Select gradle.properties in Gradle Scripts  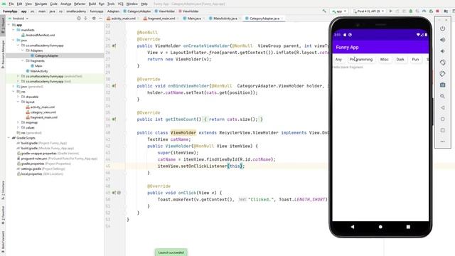pyautogui.click(x=33, y=164)
